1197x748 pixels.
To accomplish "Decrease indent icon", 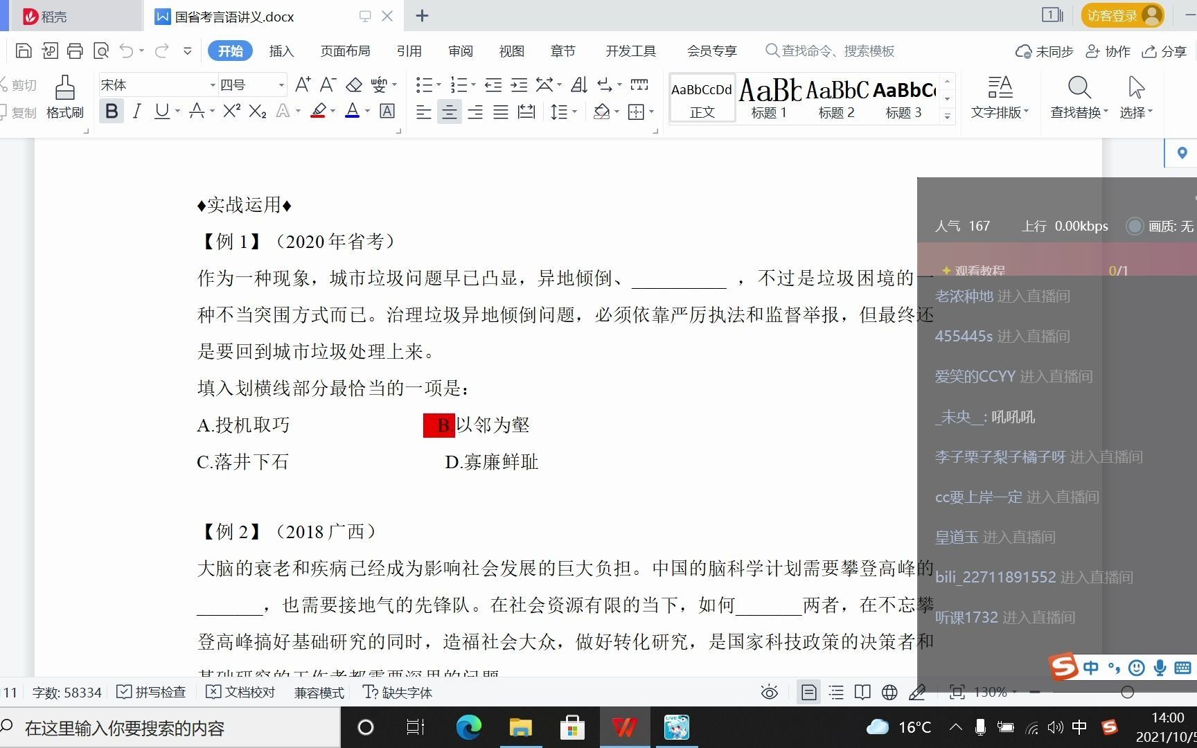I will click(493, 84).
